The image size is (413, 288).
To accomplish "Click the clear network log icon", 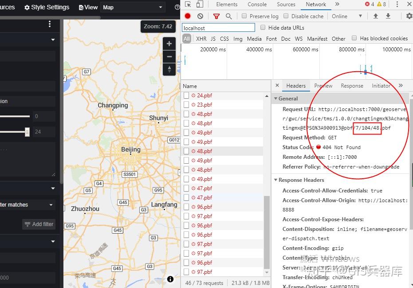I will (200, 15).
